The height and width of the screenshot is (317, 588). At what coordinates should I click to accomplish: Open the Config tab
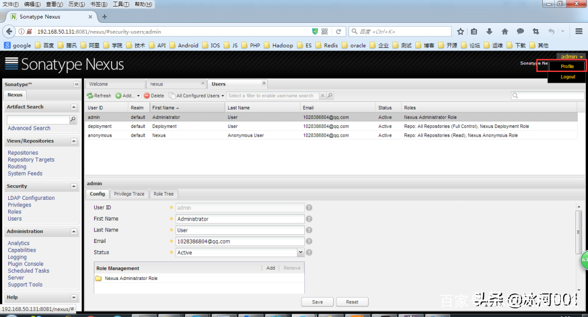click(97, 194)
